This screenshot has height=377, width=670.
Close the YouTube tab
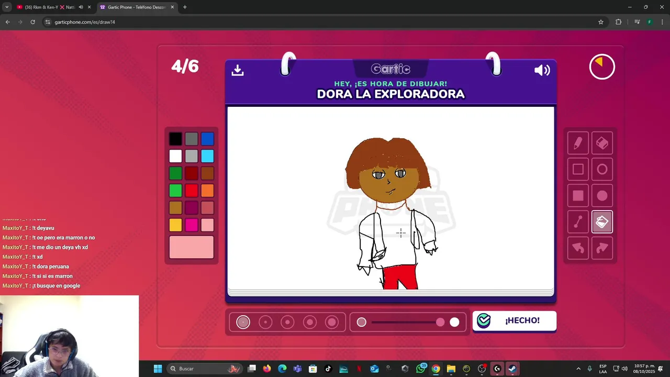pyautogui.click(x=89, y=7)
